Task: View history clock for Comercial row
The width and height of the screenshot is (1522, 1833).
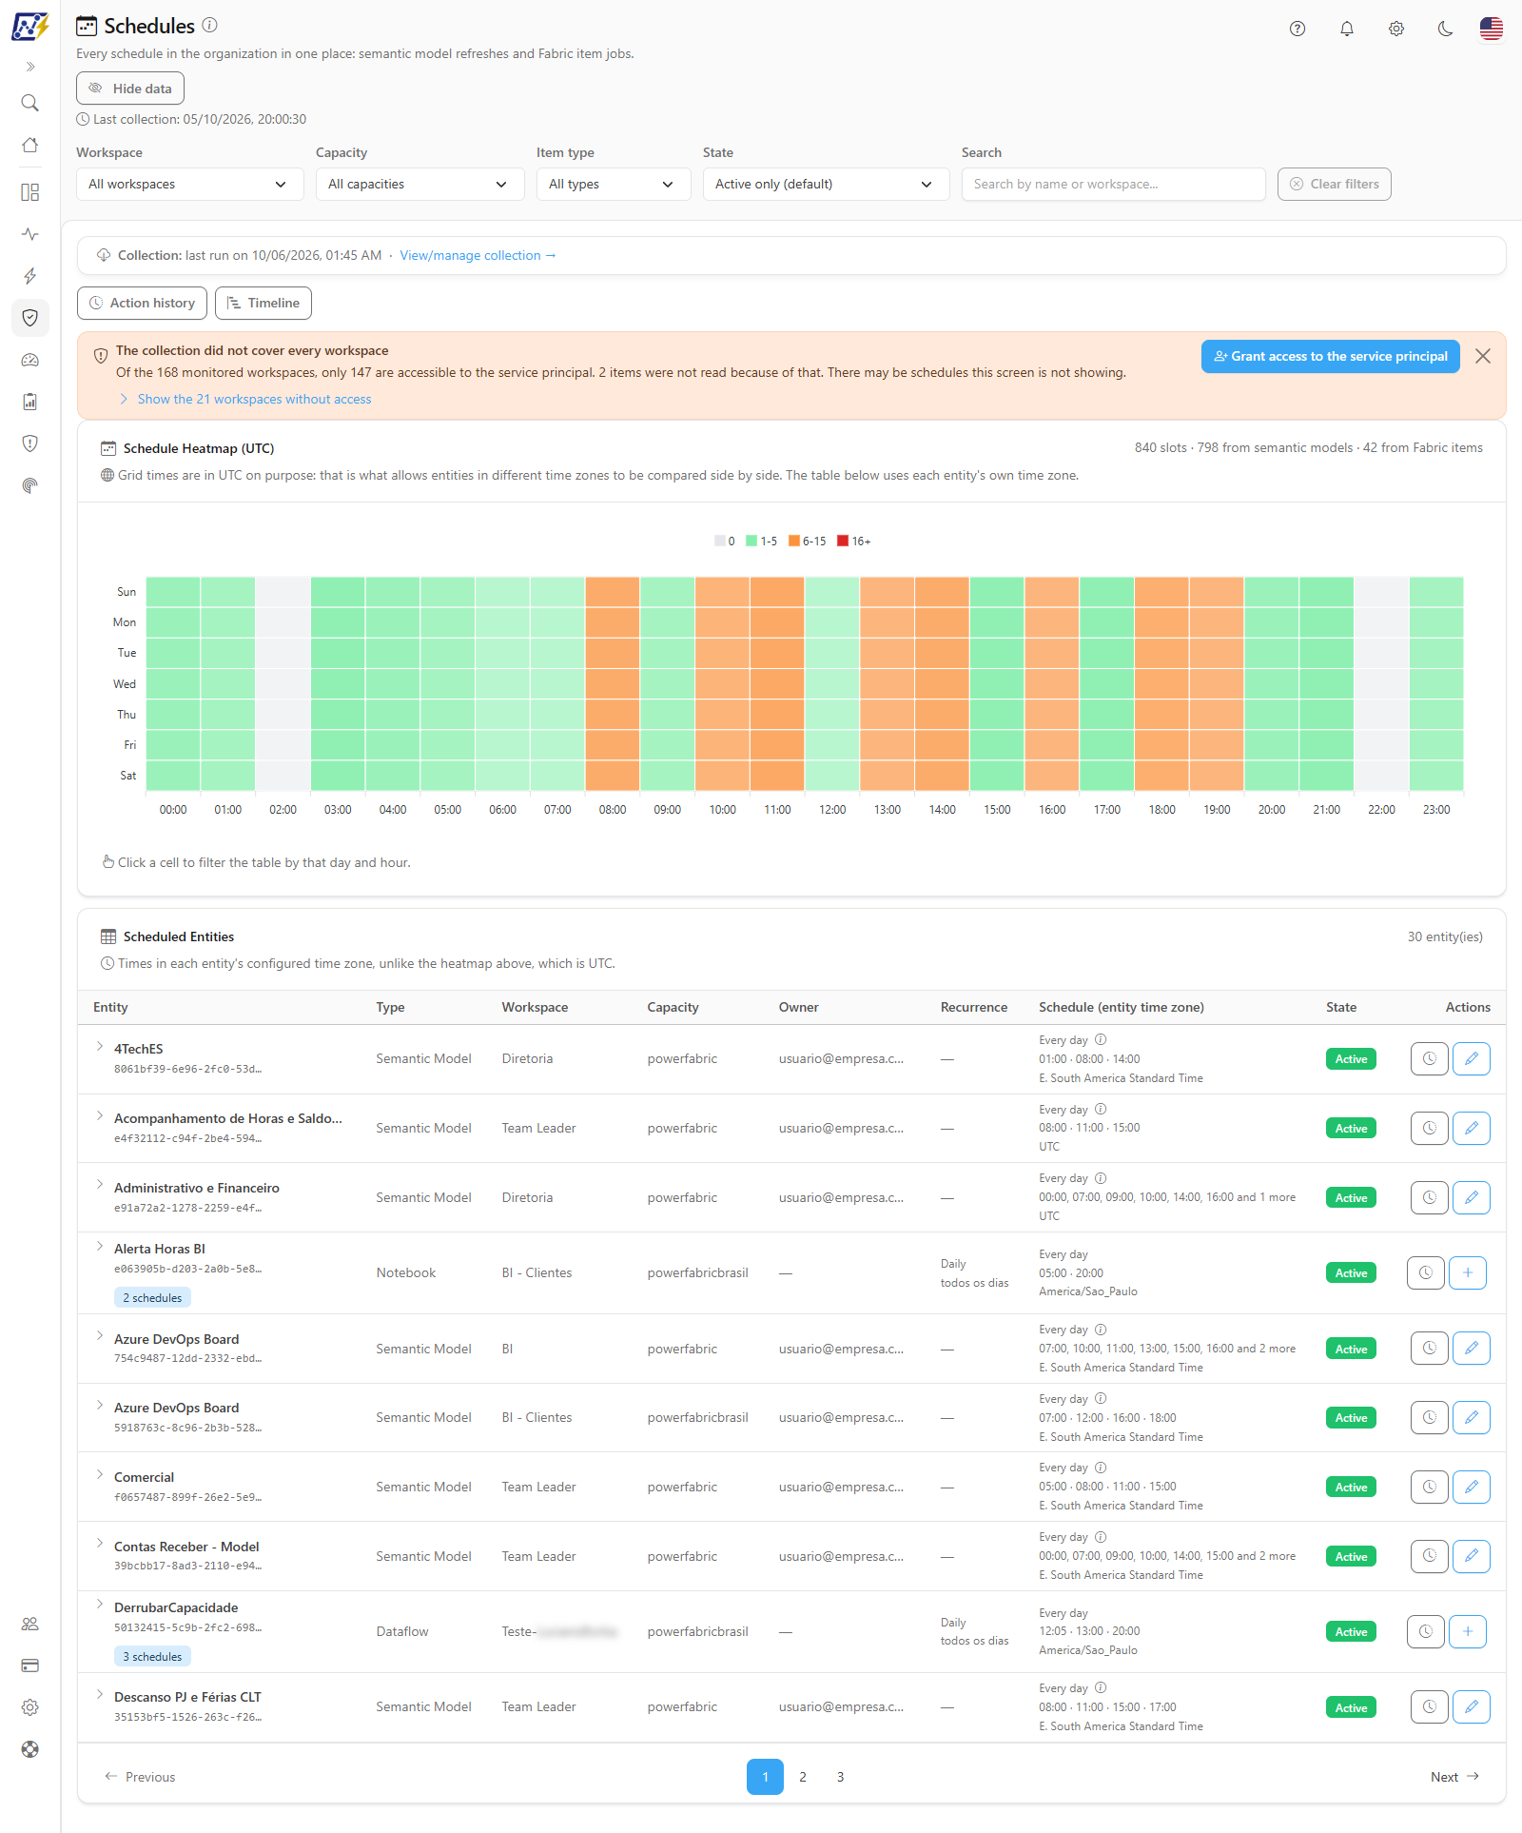Action: tap(1429, 1488)
